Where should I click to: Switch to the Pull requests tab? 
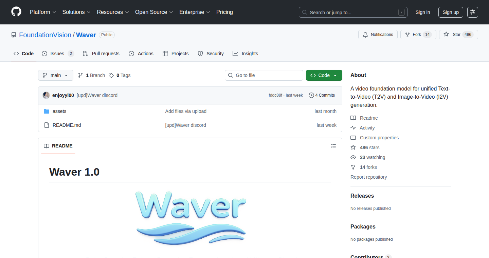click(101, 54)
